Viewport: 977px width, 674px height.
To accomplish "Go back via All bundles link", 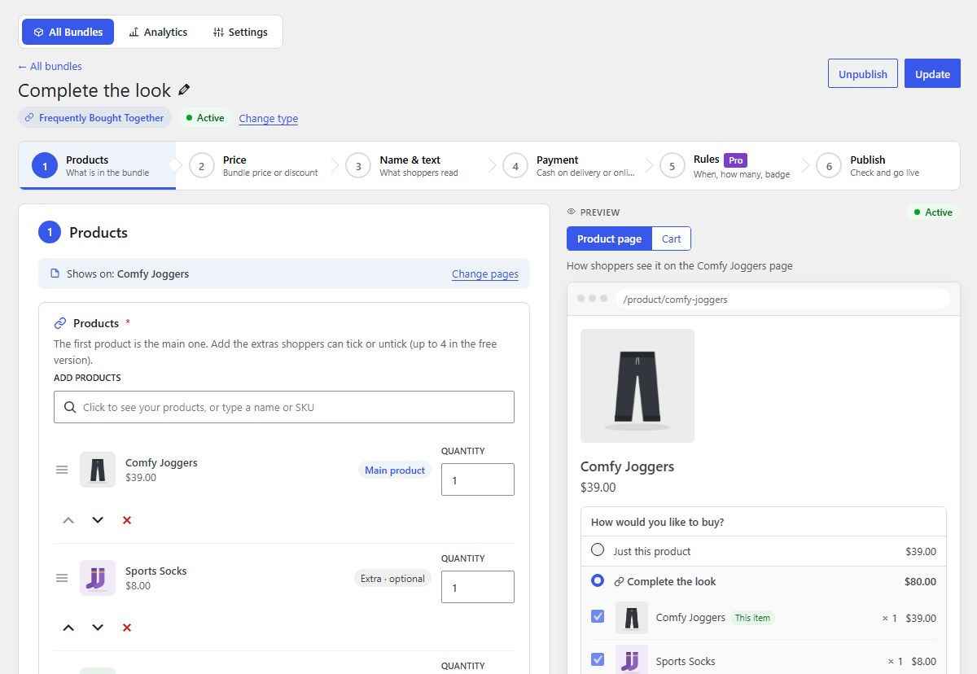I will tap(50, 66).
